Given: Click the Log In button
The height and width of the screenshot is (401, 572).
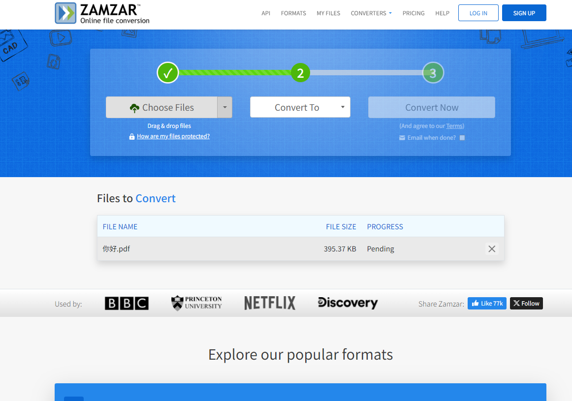Looking at the screenshot, I should (x=478, y=13).
